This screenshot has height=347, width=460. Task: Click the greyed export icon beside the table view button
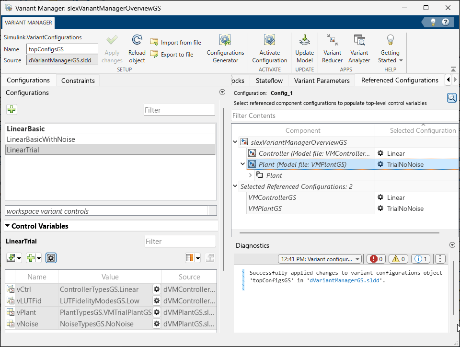pyautogui.click(x=210, y=258)
